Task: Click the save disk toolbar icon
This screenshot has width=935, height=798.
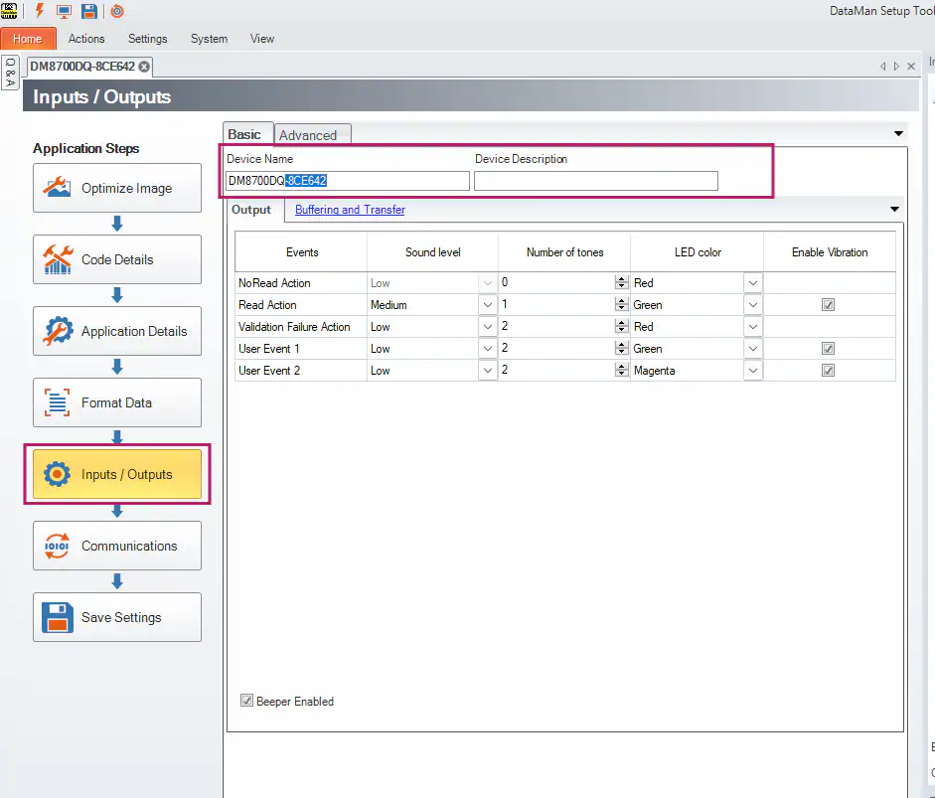Action: (87, 10)
